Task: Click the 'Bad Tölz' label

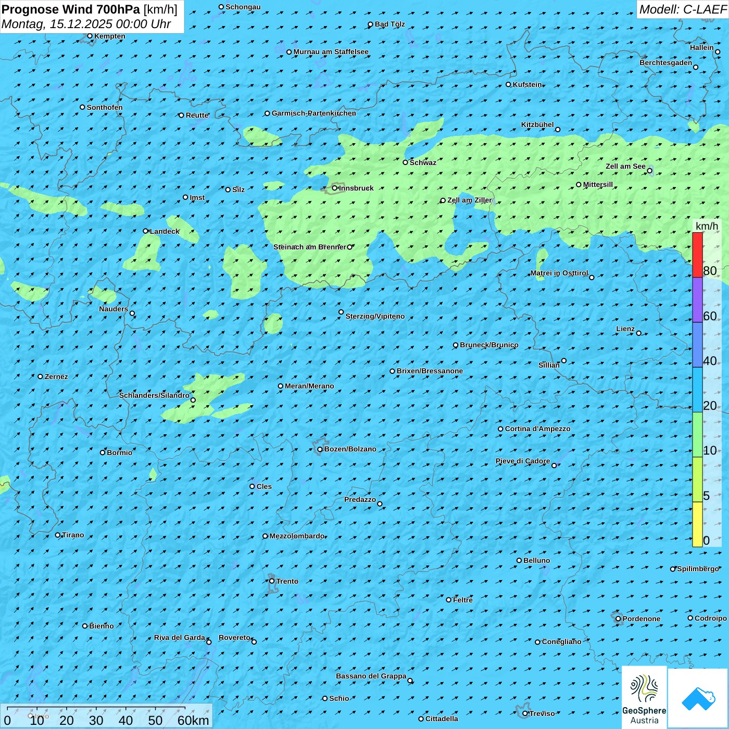Action: [x=389, y=24]
